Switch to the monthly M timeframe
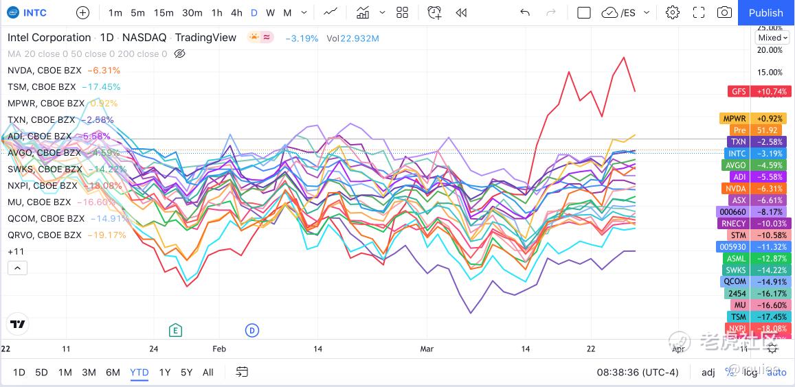795x387 pixels. tap(287, 12)
